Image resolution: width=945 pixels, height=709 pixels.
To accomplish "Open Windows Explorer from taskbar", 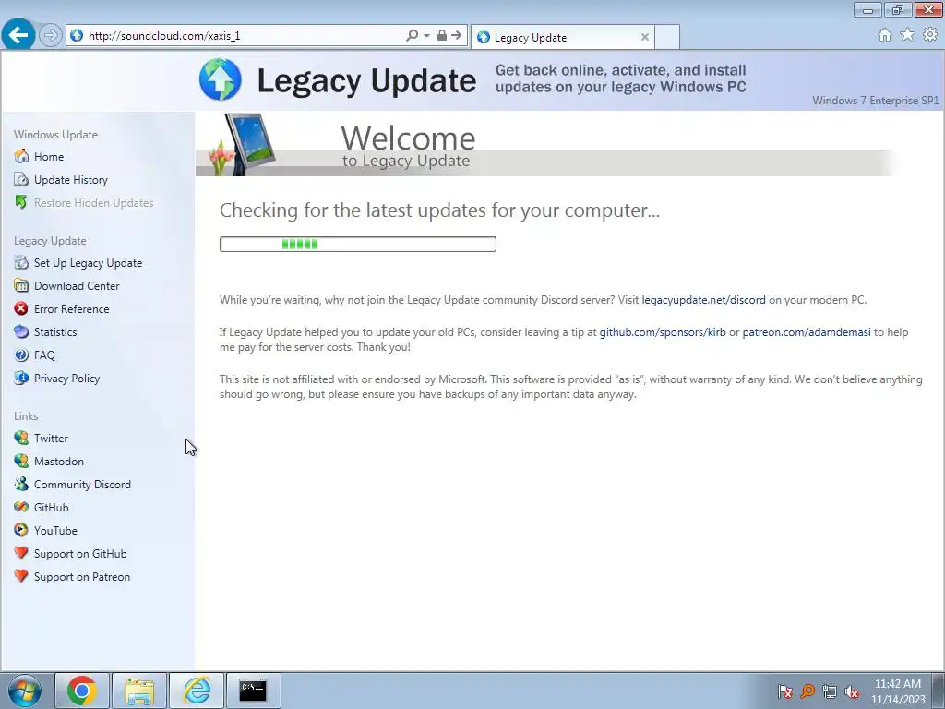I will (139, 691).
